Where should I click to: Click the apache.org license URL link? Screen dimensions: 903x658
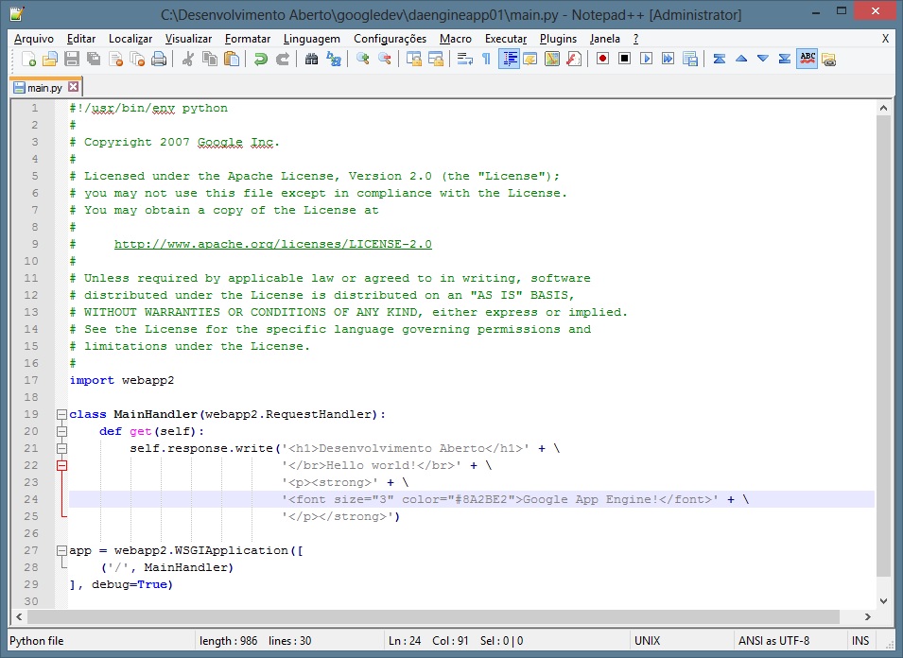pyautogui.click(x=272, y=244)
